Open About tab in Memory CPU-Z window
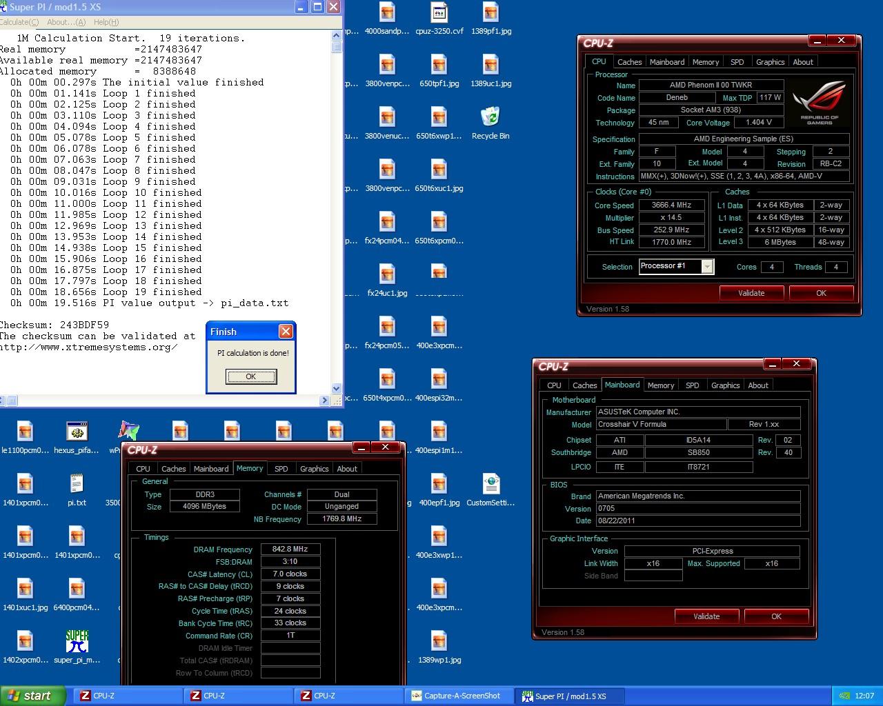The width and height of the screenshot is (883, 706). tap(346, 469)
